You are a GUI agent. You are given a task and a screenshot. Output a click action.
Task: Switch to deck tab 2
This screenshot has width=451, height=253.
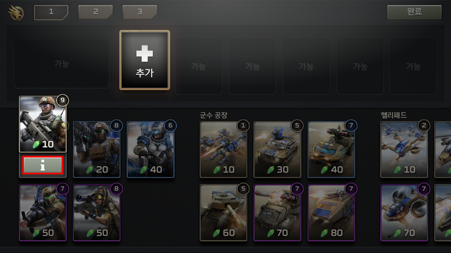(x=96, y=12)
